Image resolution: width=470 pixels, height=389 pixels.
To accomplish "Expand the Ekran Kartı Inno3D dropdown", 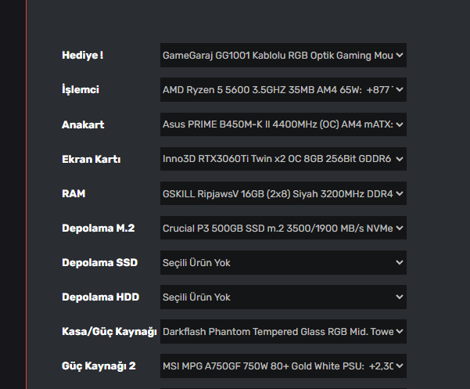I will (283, 159).
